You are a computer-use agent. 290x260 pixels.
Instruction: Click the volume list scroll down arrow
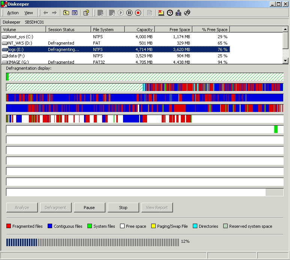[x=285, y=61]
